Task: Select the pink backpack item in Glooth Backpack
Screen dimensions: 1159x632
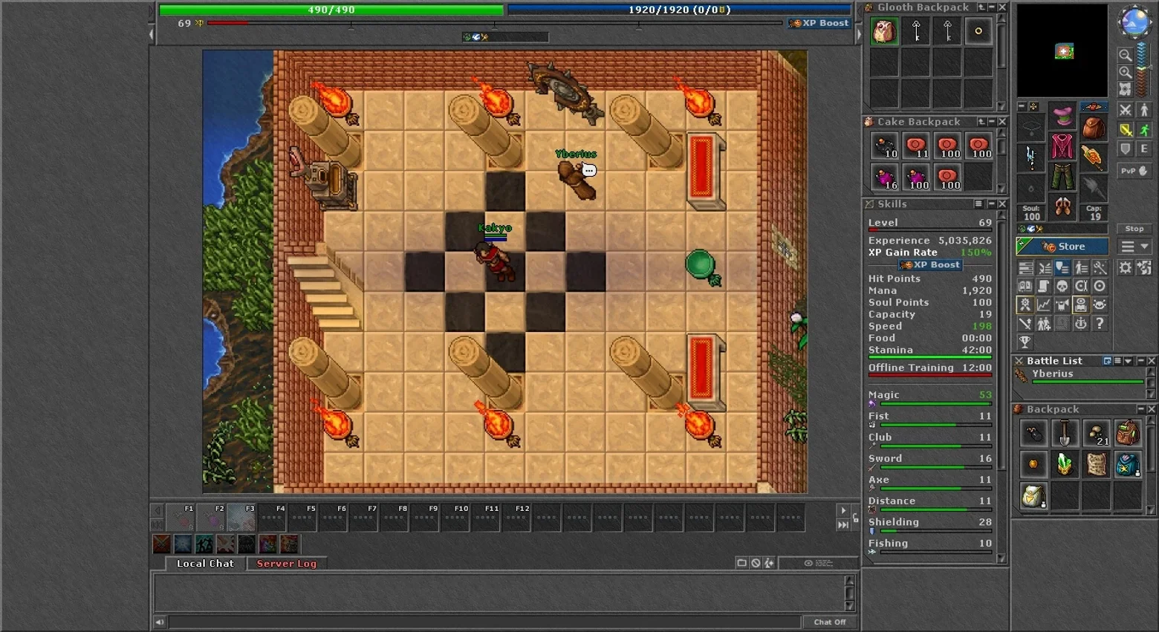Action: click(884, 31)
